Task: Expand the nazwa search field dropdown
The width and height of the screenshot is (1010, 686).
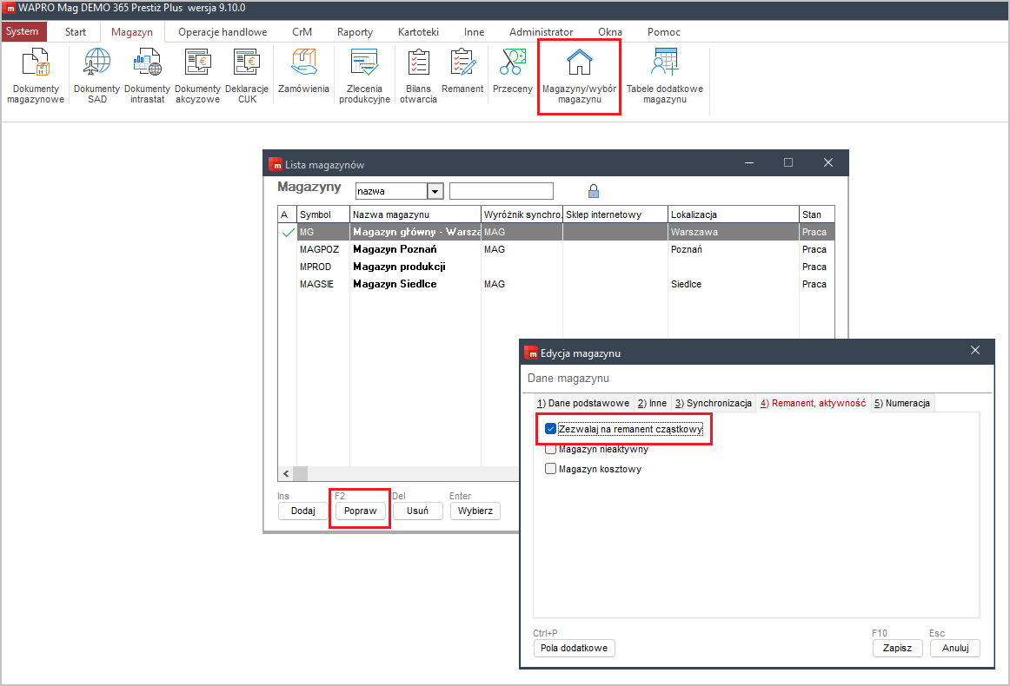Action: 435,191
